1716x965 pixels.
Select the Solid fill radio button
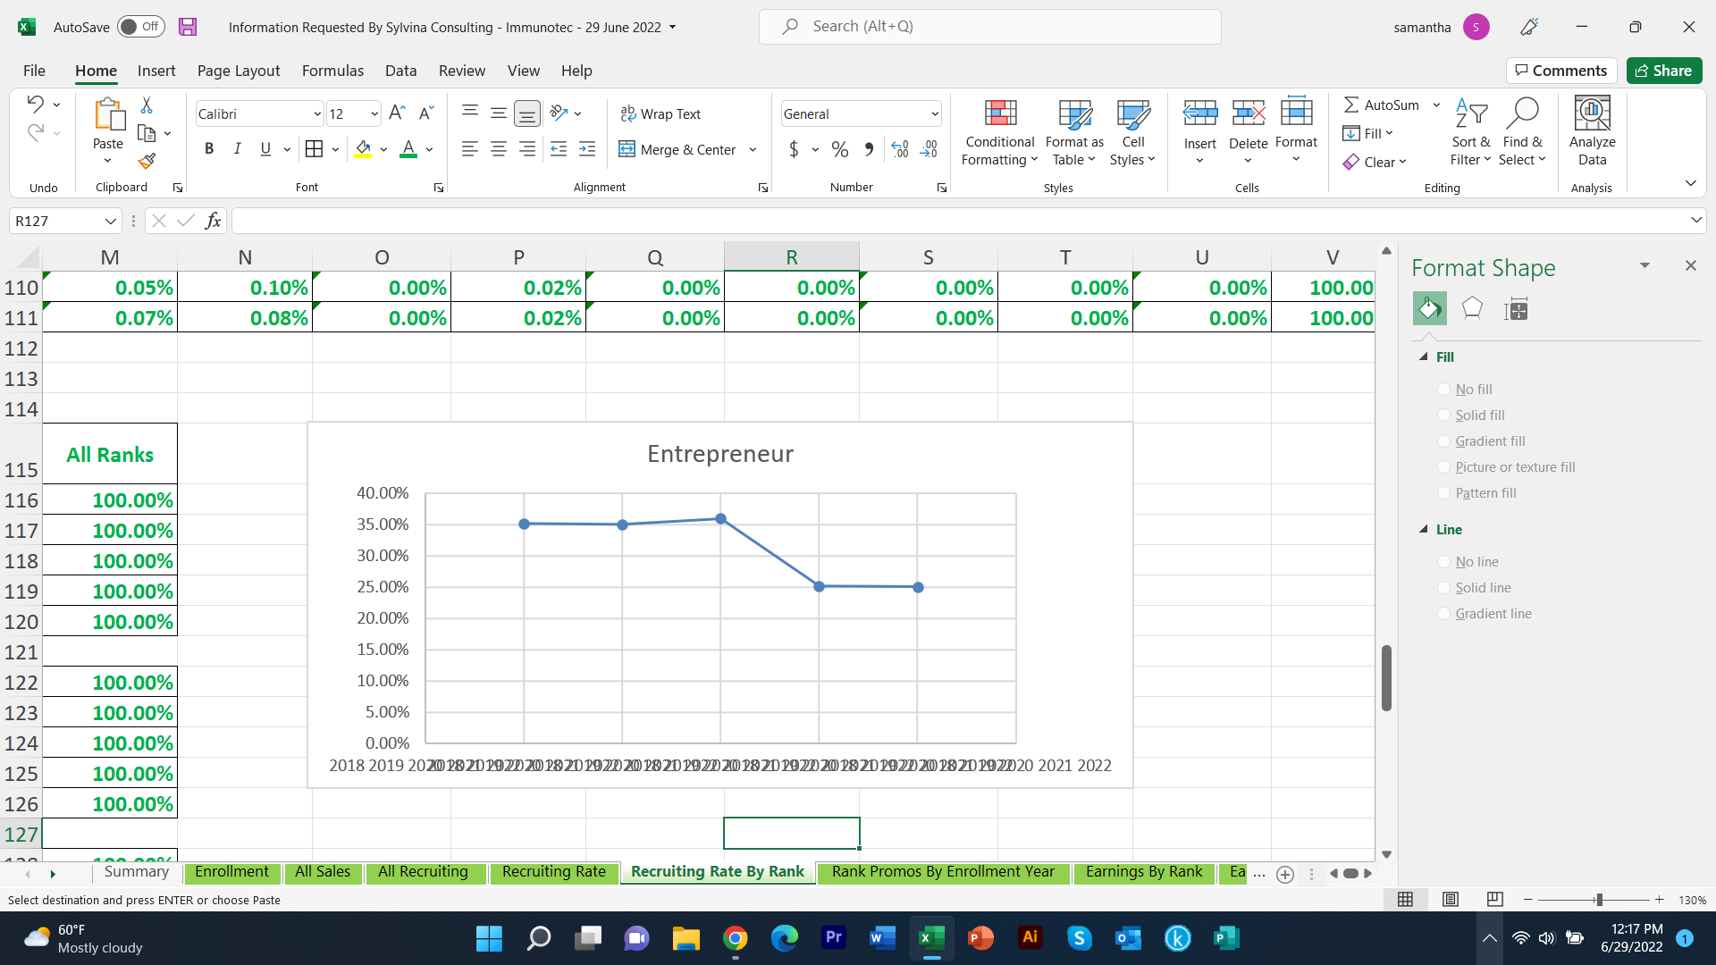[1443, 415]
